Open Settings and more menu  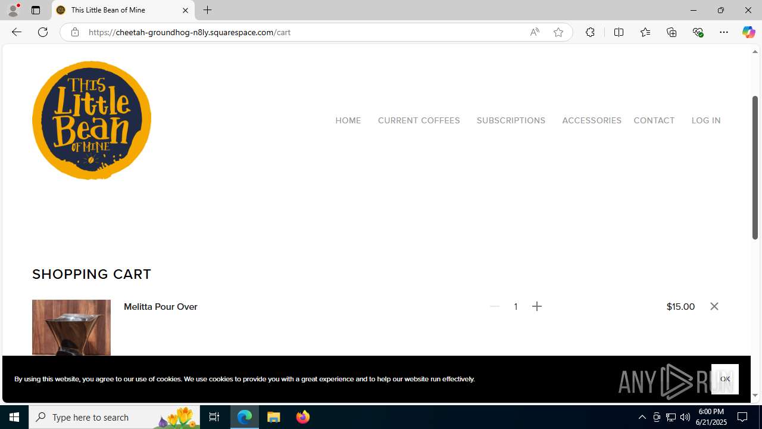click(x=724, y=32)
